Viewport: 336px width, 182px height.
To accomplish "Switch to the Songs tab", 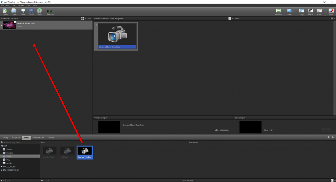I will click(6, 137).
